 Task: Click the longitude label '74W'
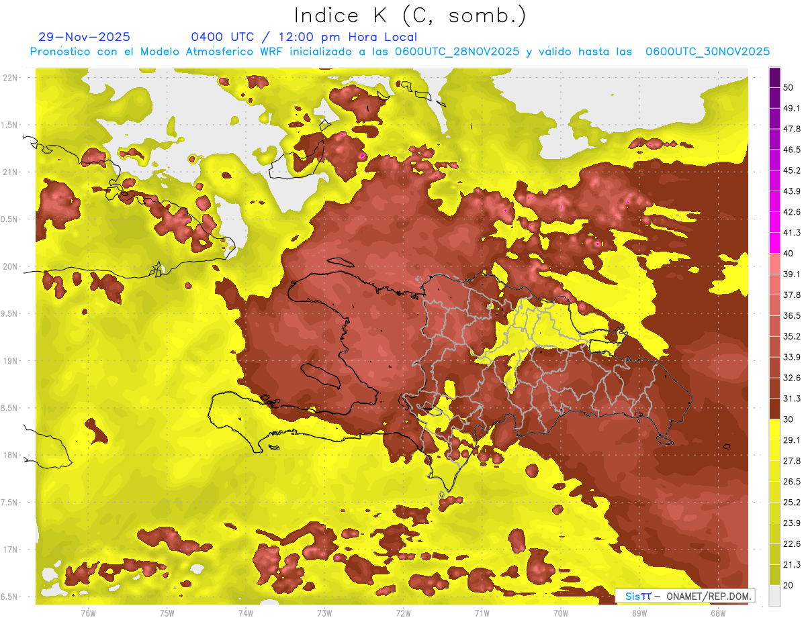click(246, 613)
